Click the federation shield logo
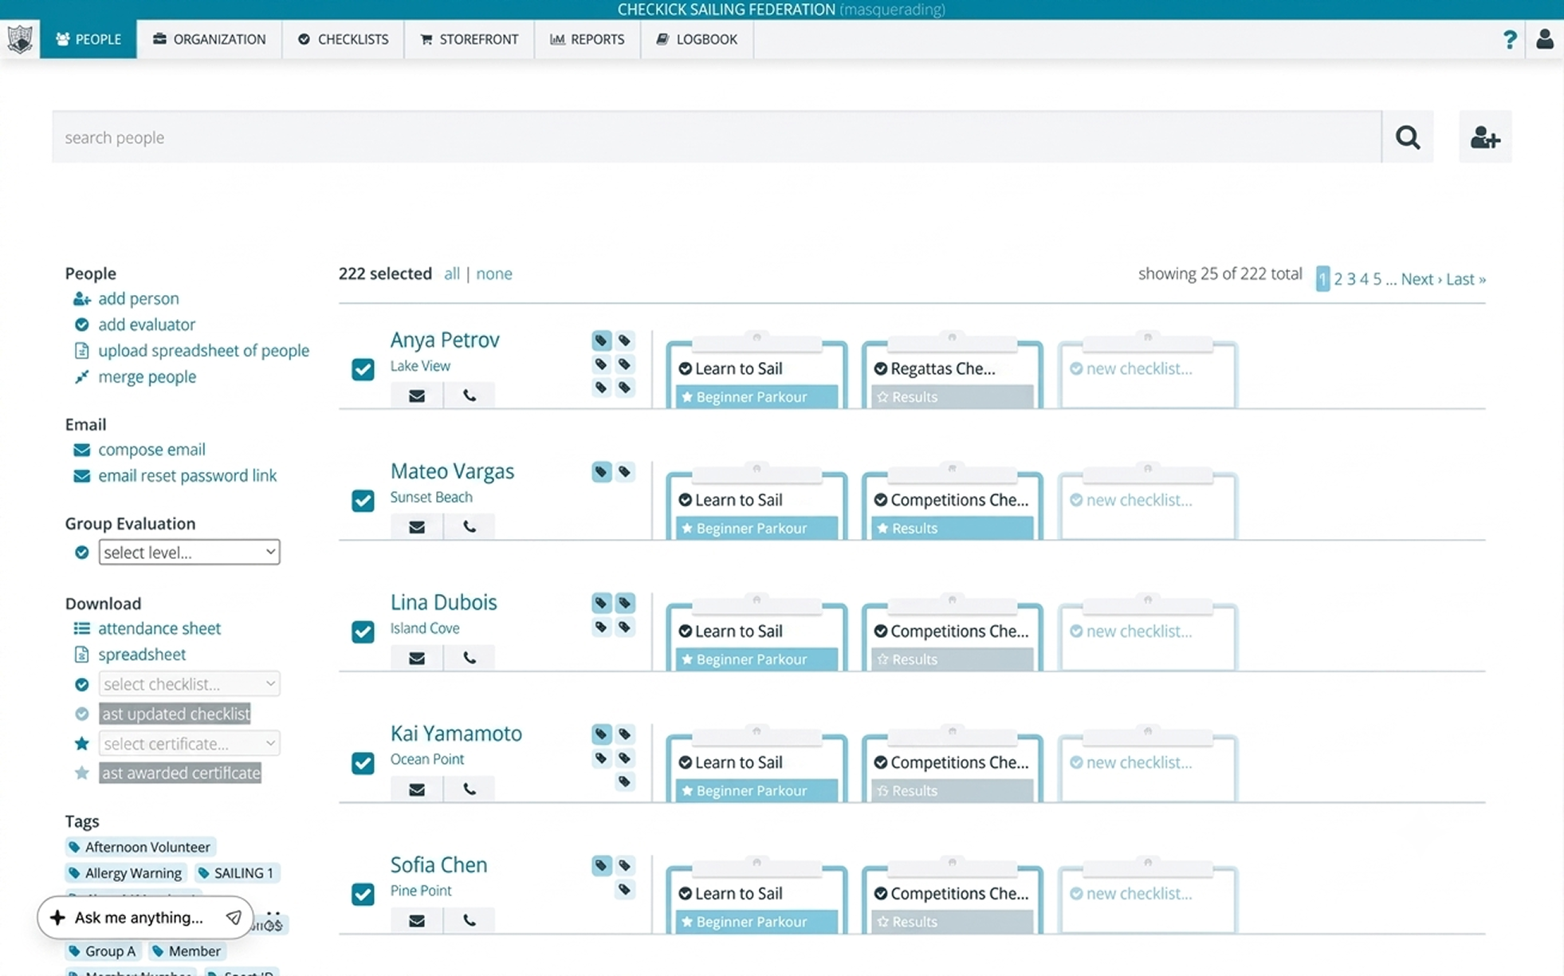The height and width of the screenshot is (976, 1564). coord(20,39)
